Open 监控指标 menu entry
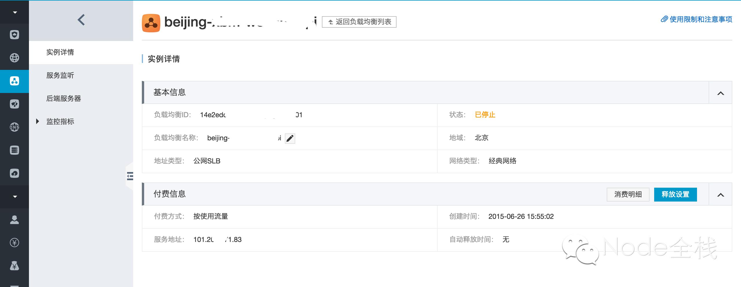 tap(60, 122)
